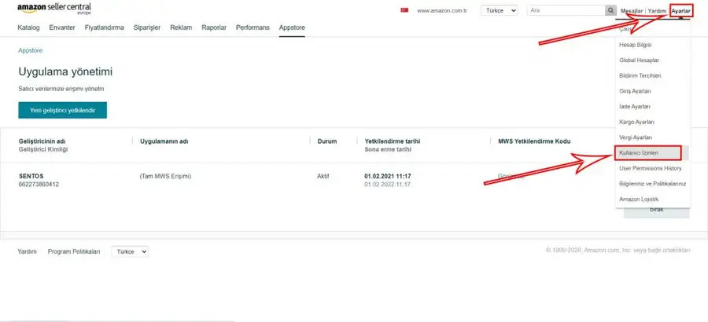708x322 pixels.
Task: Click the search magnifier button
Action: click(x=610, y=10)
